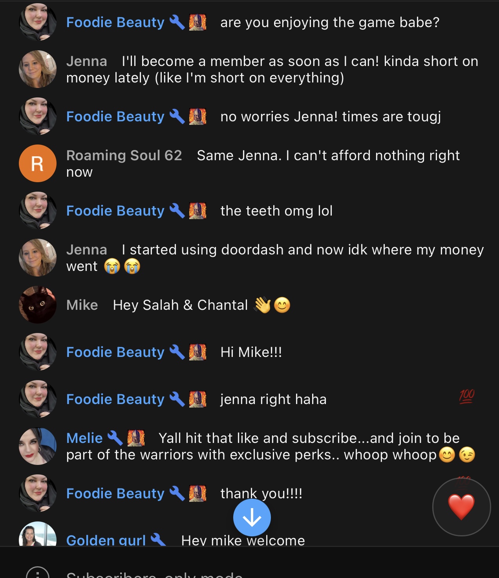Open Foodie Beauty avatar on 'jenna right haha'
Screen dimensions: 499x578
pyautogui.click(x=38, y=399)
